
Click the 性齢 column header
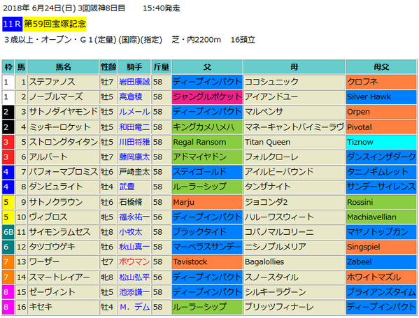coord(108,67)
